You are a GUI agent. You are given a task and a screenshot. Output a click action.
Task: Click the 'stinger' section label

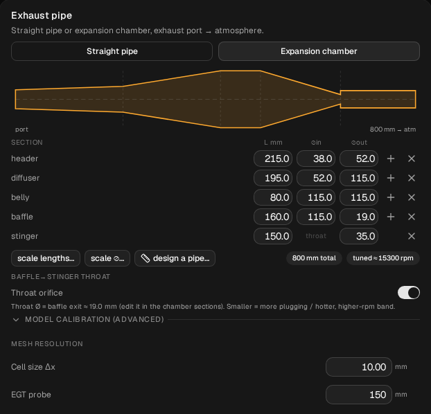coord(24,236)
